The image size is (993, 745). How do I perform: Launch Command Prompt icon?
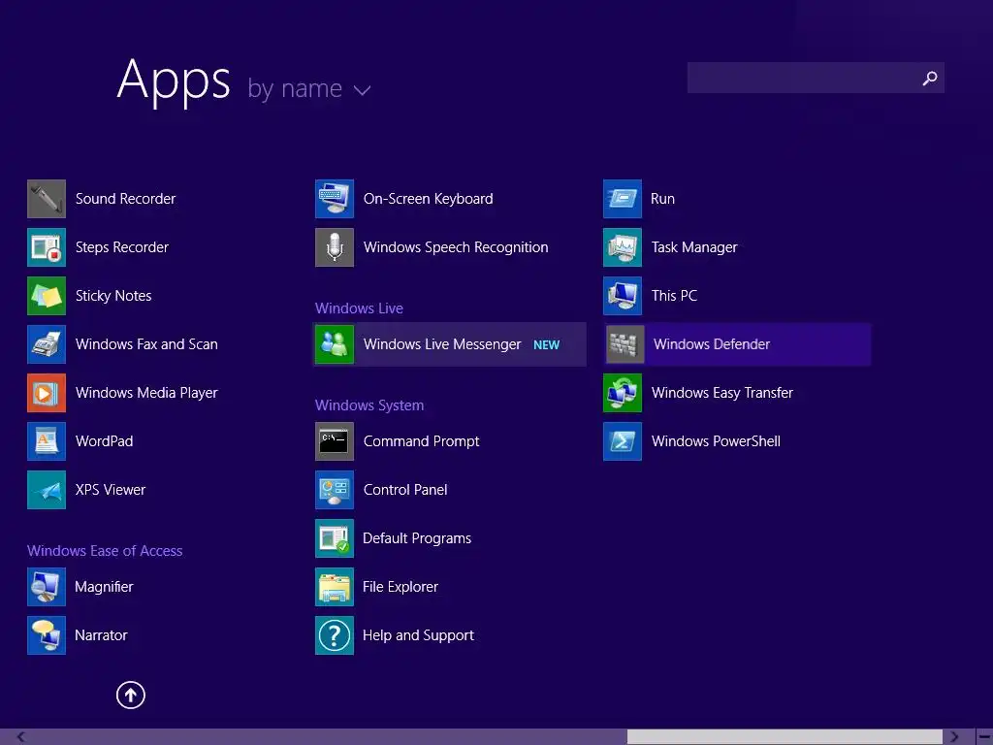click(335, 441)
